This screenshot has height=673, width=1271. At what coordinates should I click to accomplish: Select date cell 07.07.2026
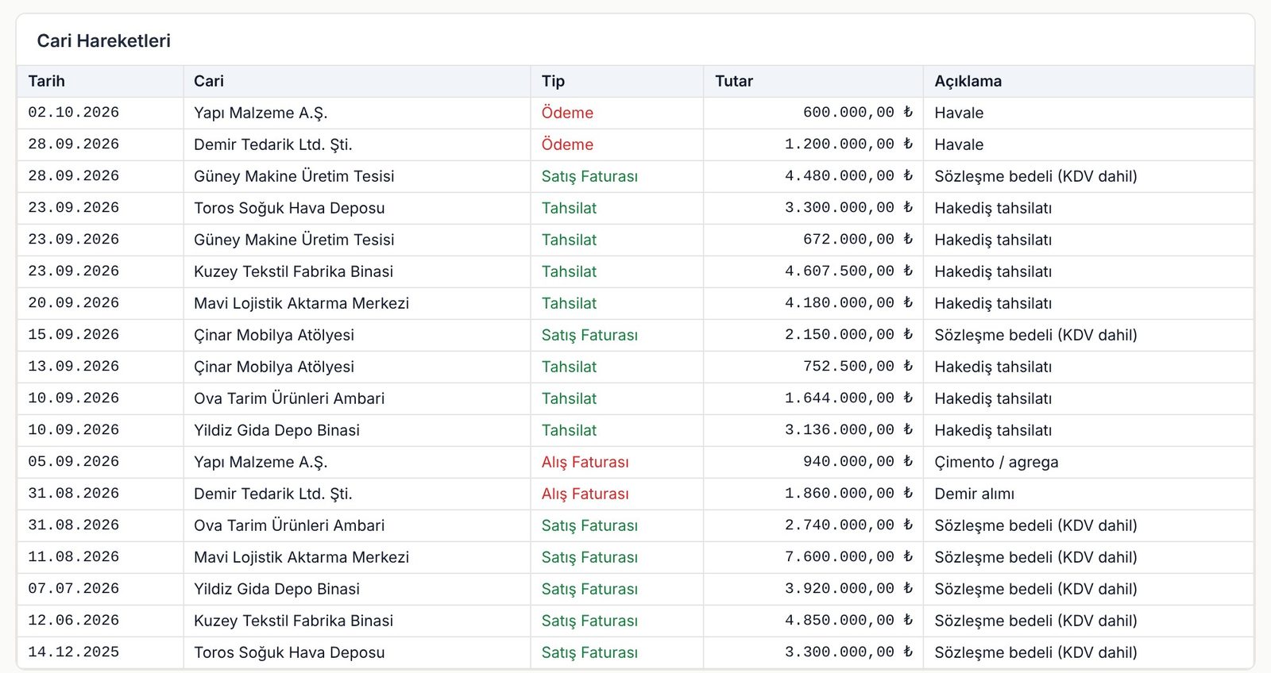click(74, 589)
